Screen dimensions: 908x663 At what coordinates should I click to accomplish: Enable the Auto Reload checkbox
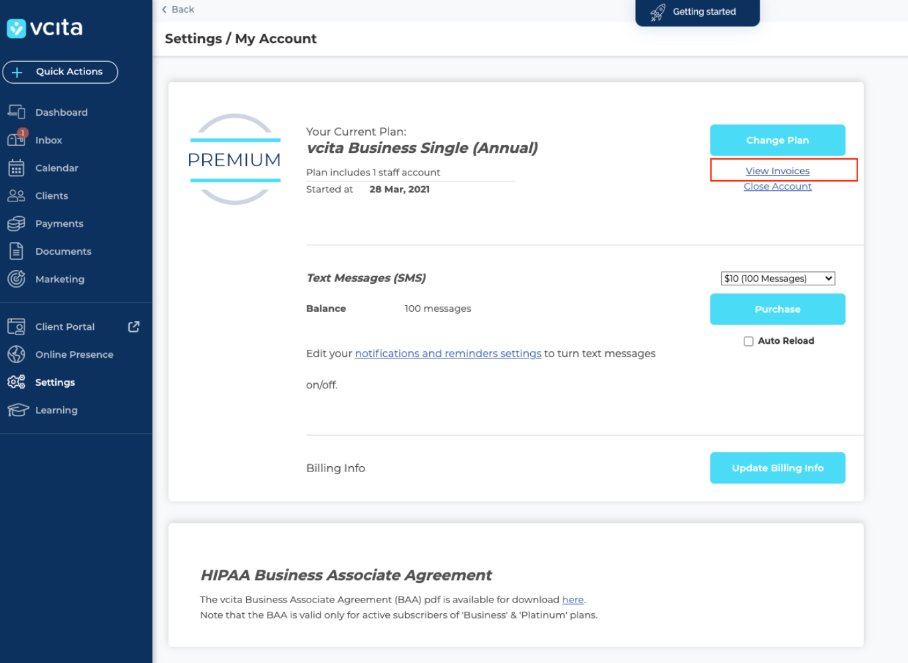[748, 341]
